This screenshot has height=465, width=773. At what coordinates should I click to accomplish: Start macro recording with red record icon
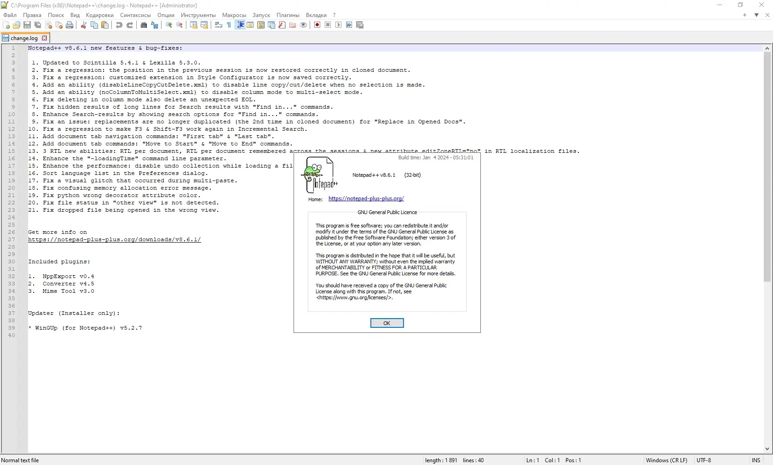317,25
